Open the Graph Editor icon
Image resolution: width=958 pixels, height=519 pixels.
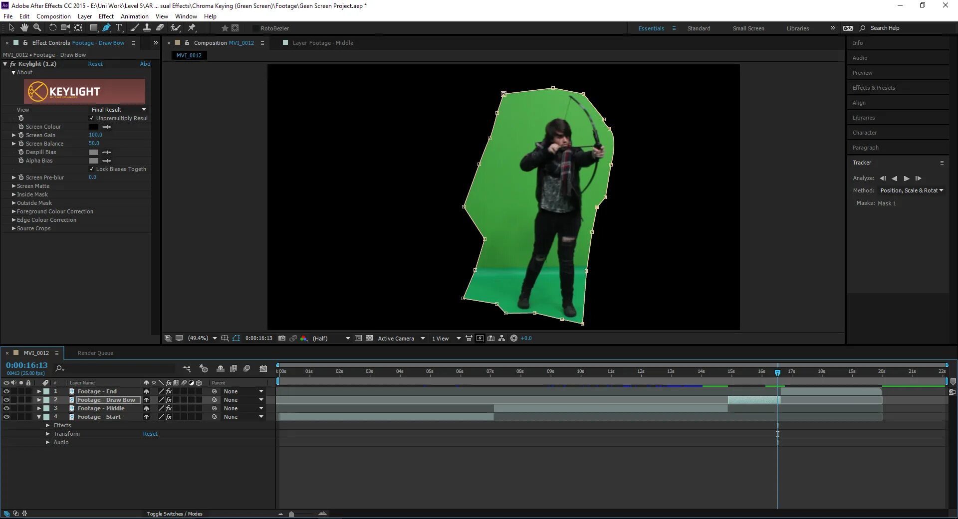[263, 369]
